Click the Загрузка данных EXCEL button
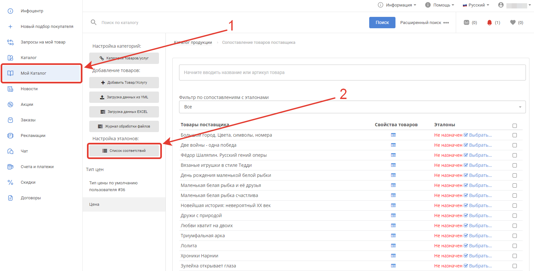The height and width of the screenshot is (271, 534). (x=124, y=112)
